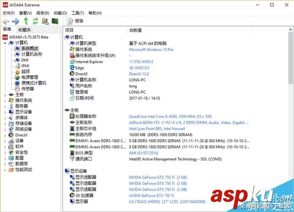The height and width of the screenshot is (212, 294).
Task: Switch to the 收藏夹 tab
Action: [24, 29]
